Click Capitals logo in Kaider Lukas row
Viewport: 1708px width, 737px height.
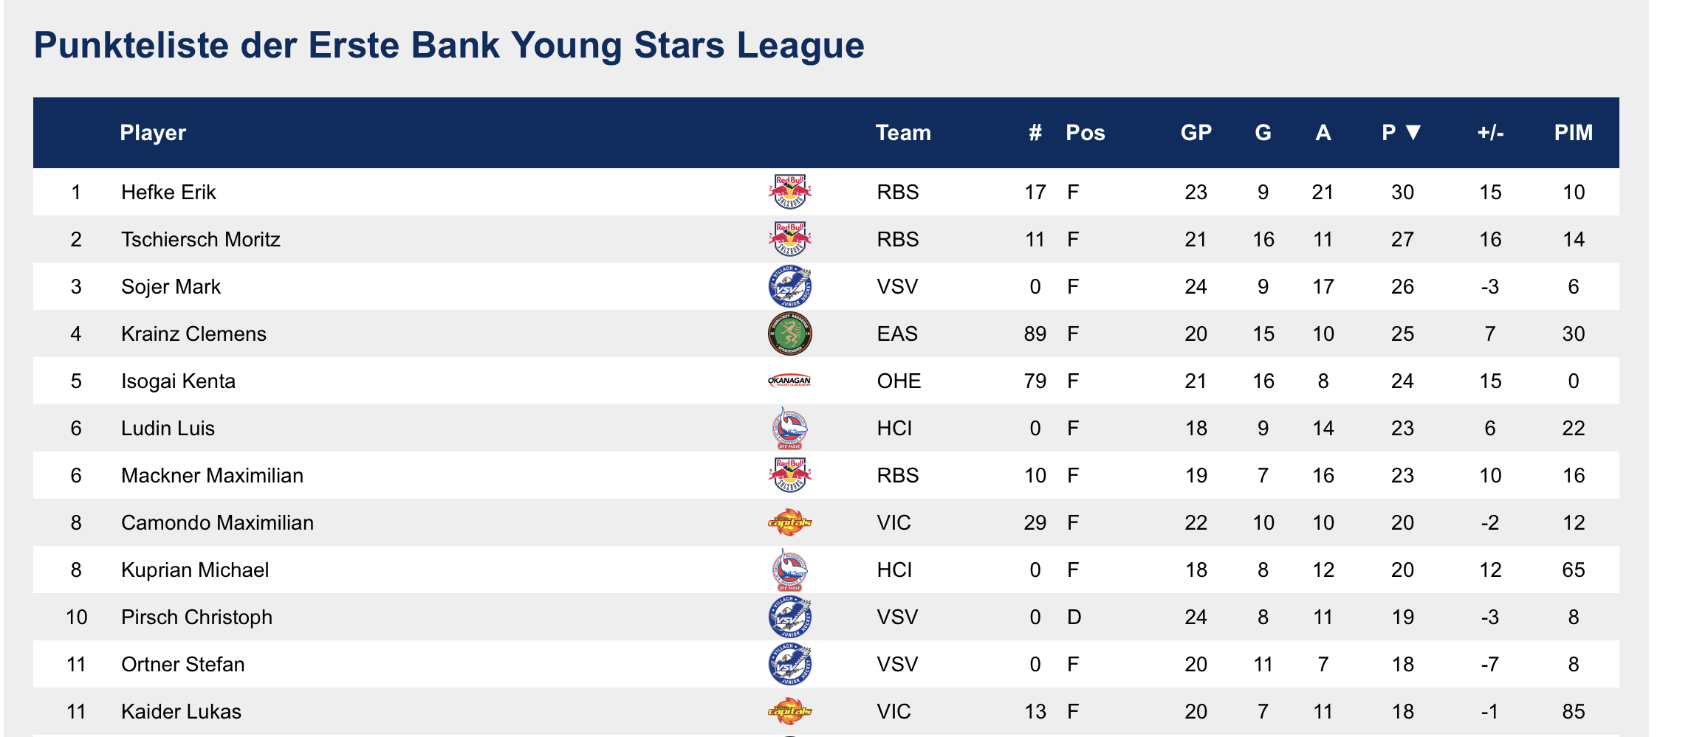tap(789, 711)
